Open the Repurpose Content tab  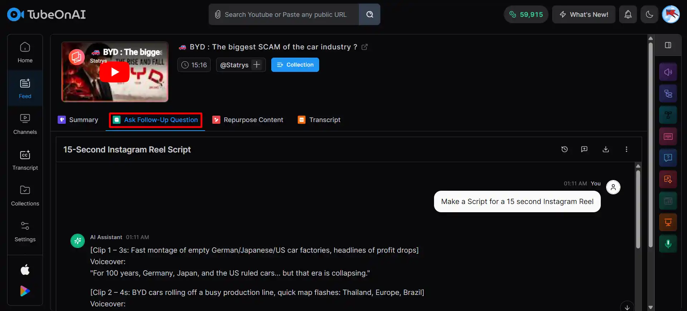tap(248, 120)
